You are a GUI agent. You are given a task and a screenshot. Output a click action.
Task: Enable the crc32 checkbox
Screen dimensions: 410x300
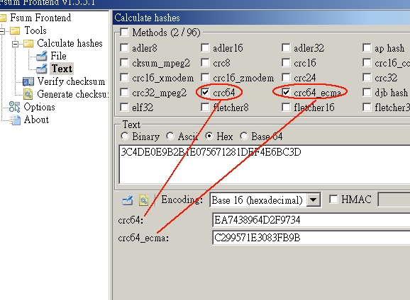tap(367, 78)
